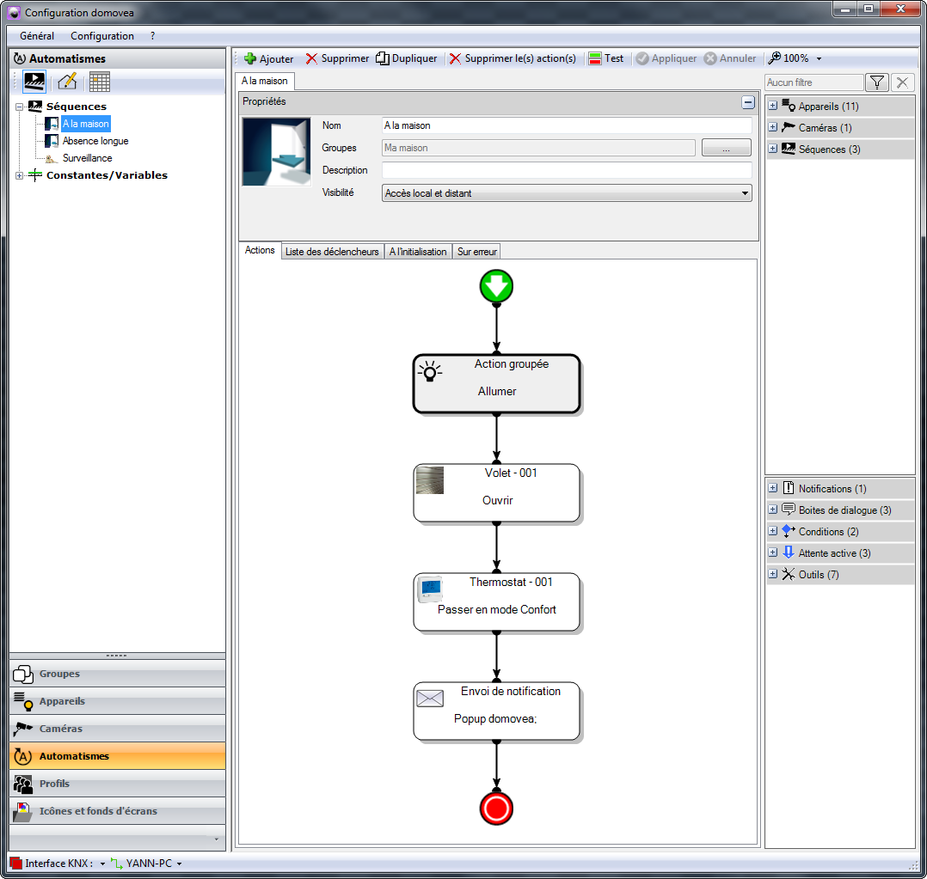The image size is (927, 879).
Task: Click the light bulb icon in Action groupée
Action: (x=430, y=371)
